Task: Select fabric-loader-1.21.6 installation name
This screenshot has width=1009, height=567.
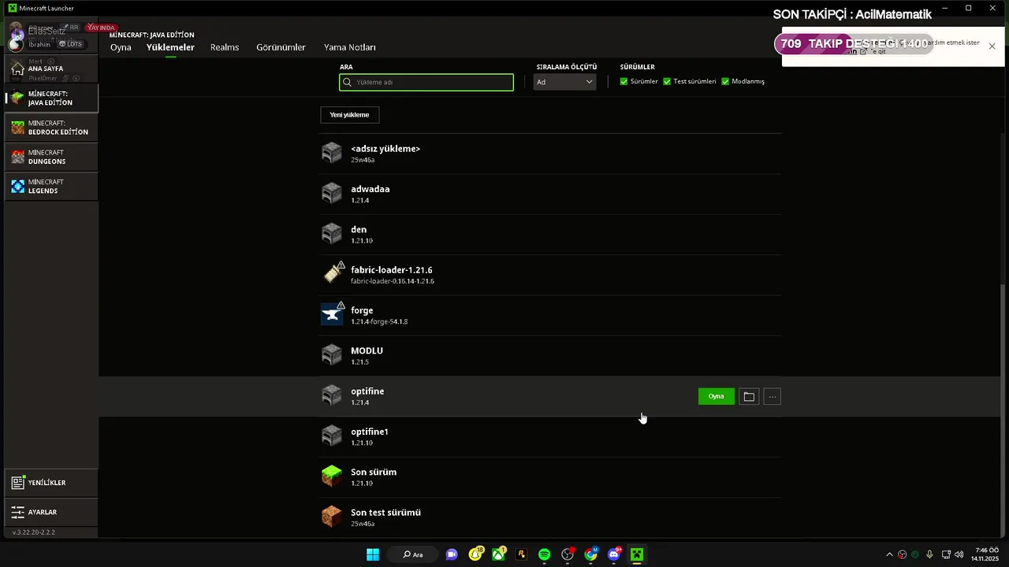Action: click(392, 270)
